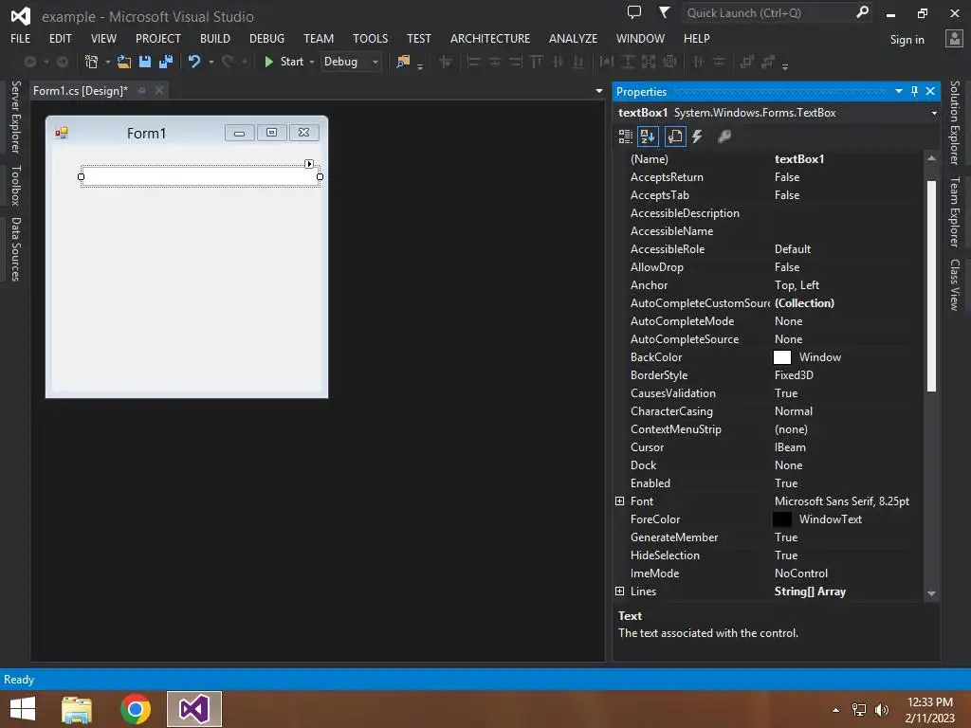This screenshot has width=971, height=728.
Task: Select the Form1.cs [Design] document tab
Action: click(x=81, y=90)
